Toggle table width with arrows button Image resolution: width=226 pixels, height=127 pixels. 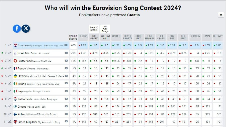click(221, 15)
